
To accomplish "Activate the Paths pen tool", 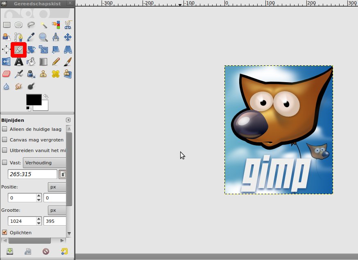I will [19, 37].
